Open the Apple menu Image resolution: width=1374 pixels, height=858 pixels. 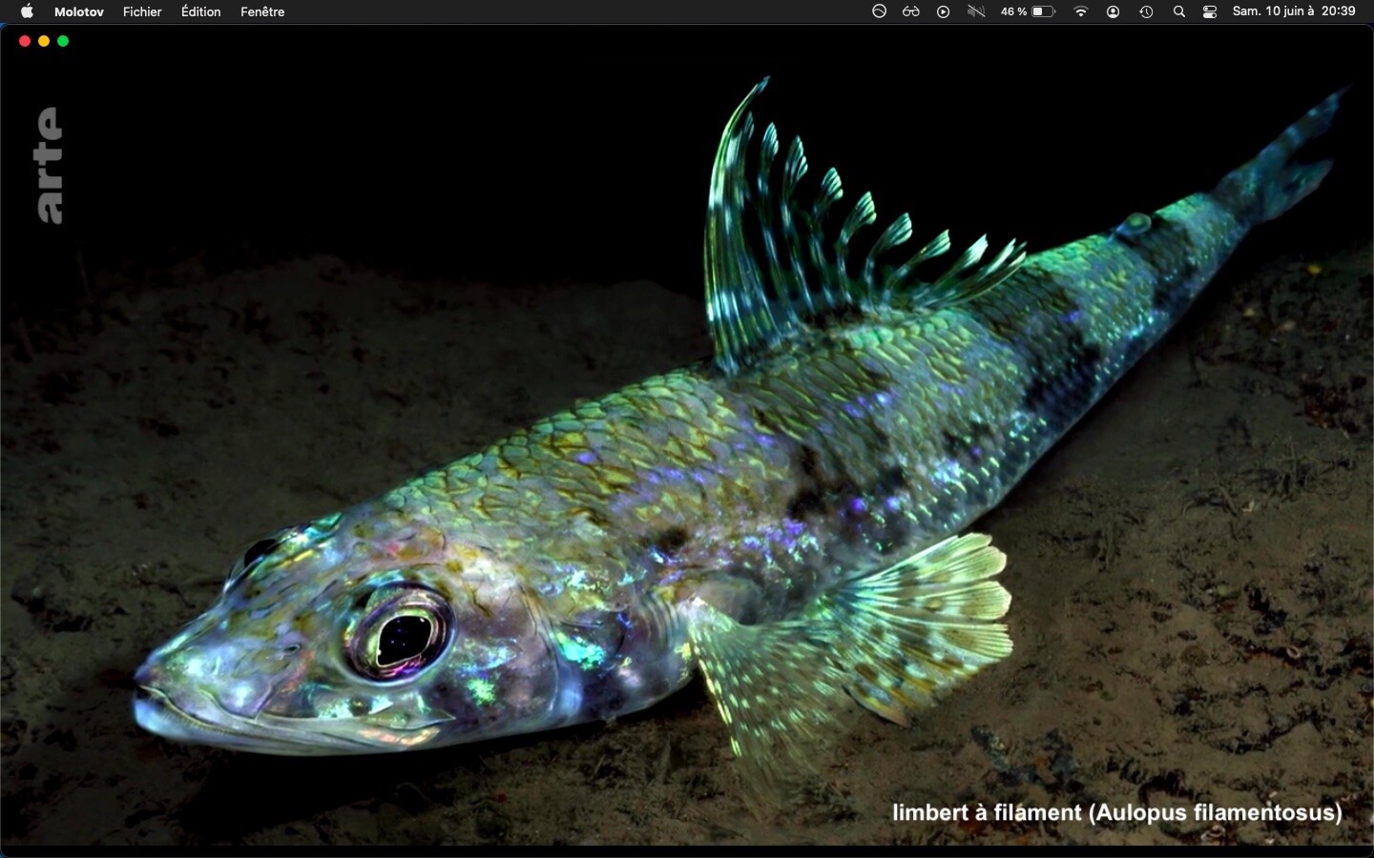click(x=27, y=11)
